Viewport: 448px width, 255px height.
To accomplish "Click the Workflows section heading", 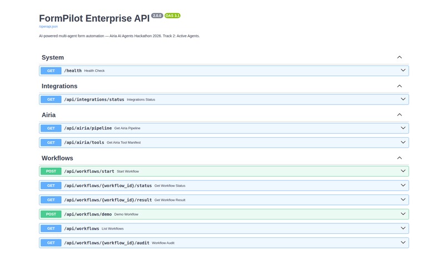I will (x=57, y=158).
